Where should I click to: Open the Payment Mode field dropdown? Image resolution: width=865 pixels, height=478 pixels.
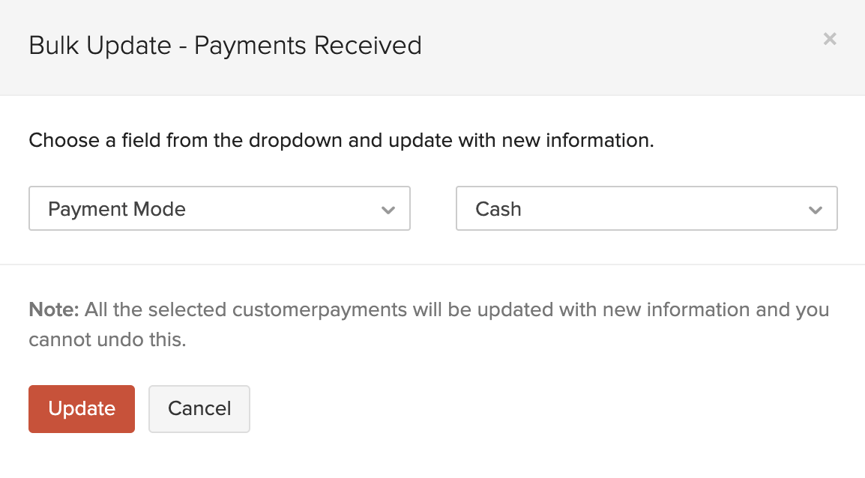(x=219, y=208)
